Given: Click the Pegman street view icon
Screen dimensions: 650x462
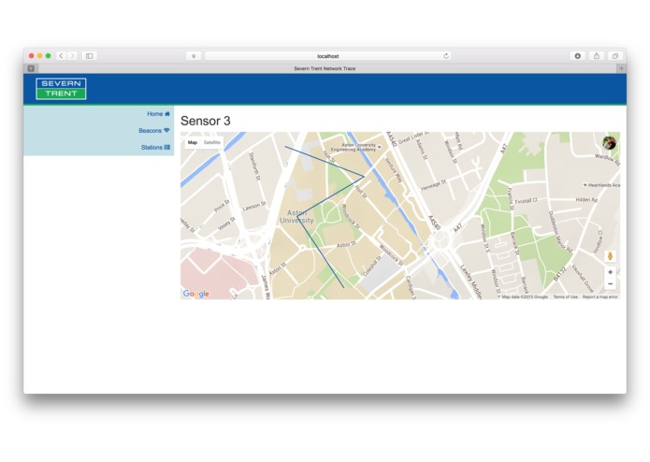Looking at the screenshot, I should pyautogui.click(x=610, y=256).
